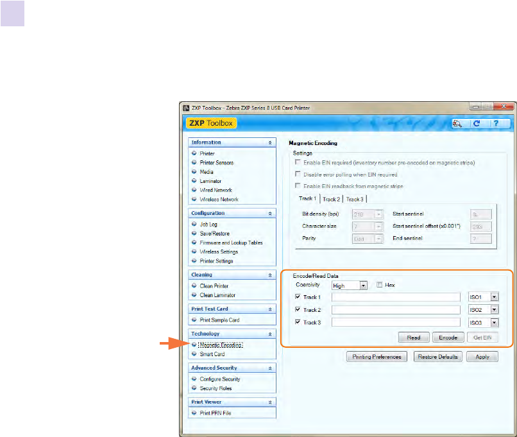Open the Coercivity dropdown

363,286
